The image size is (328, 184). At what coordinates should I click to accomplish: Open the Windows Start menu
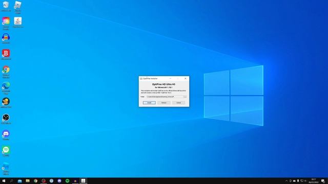pyautogui.click(x=4, y=181)
